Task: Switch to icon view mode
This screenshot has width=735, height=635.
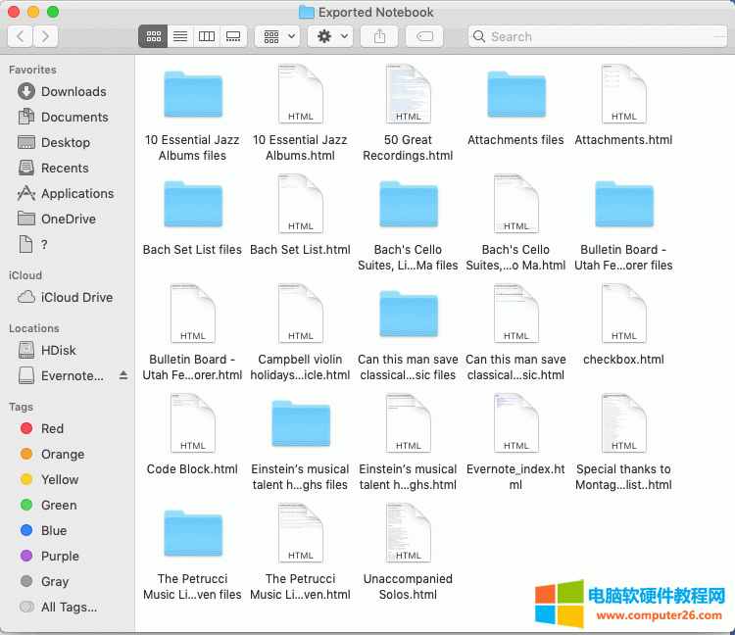Action: click(x=153, y=36)
